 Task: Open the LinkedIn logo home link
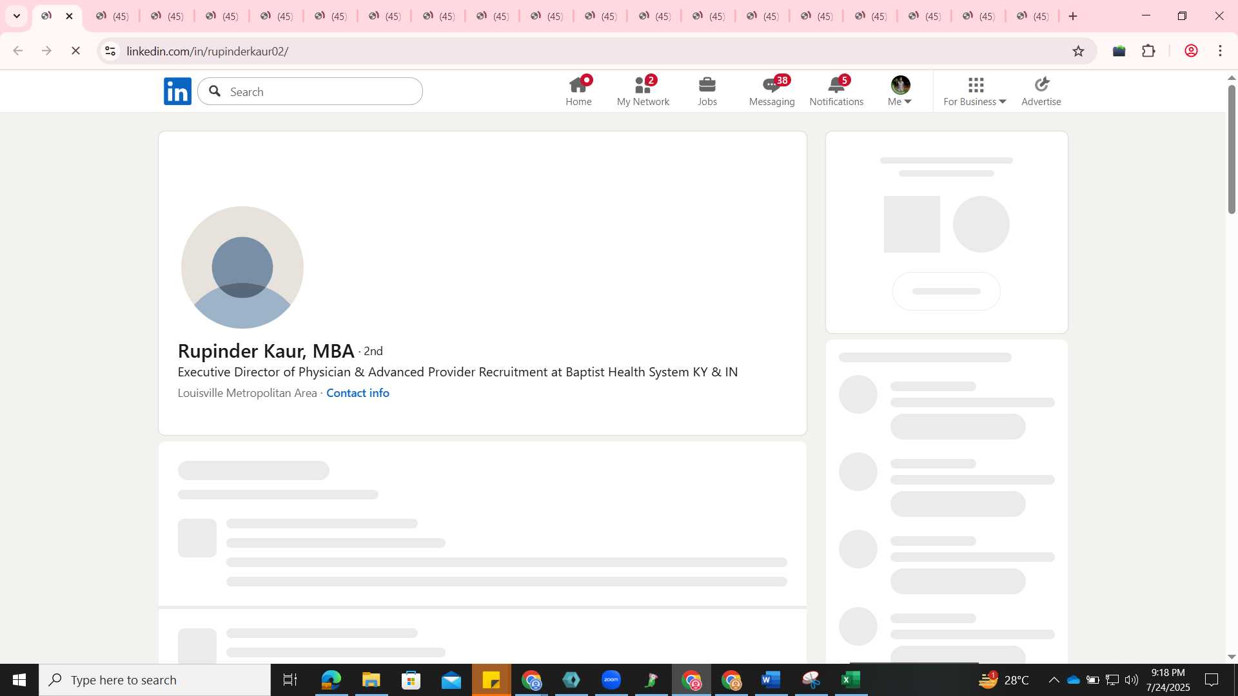coord(177,92)
